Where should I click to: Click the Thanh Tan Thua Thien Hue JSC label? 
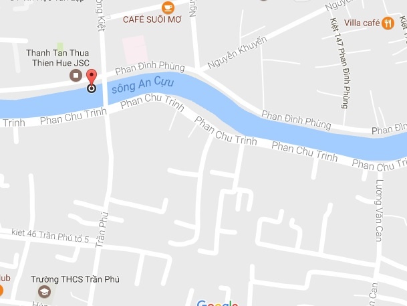pyautogui.click(x=58, y=58)
